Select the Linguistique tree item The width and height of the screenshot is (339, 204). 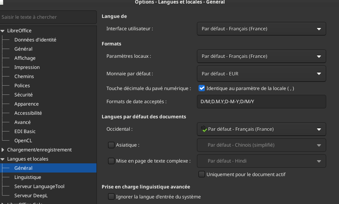[x=28, y=177]
